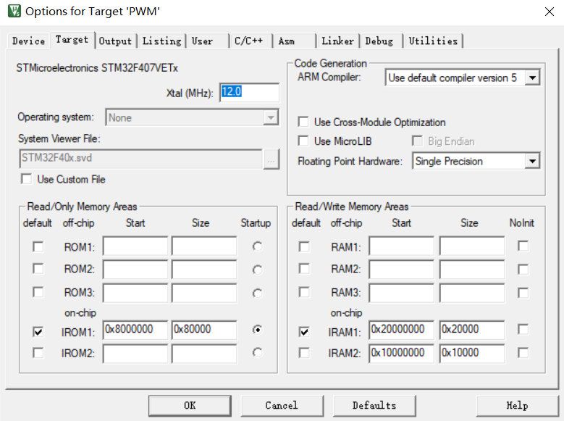Click the RAM2 Size field

(472, 270)
